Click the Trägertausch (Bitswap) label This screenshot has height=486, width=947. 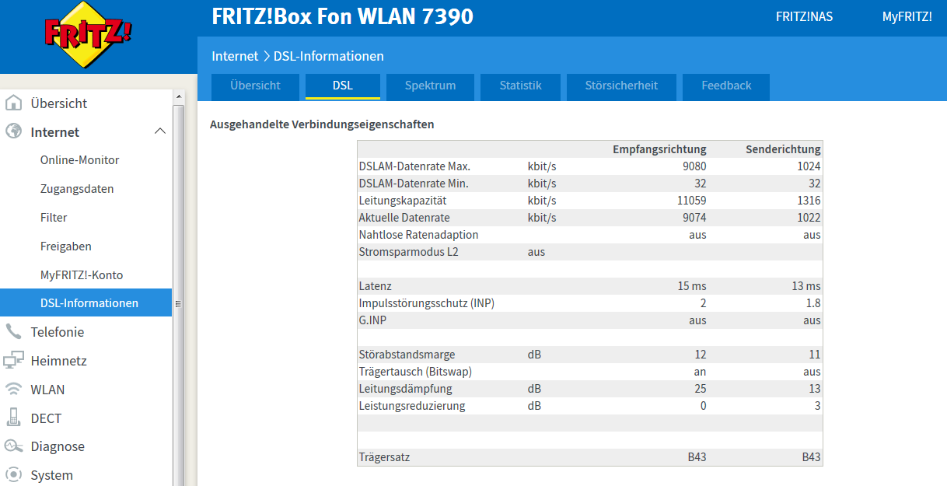(x=415, y=372)
